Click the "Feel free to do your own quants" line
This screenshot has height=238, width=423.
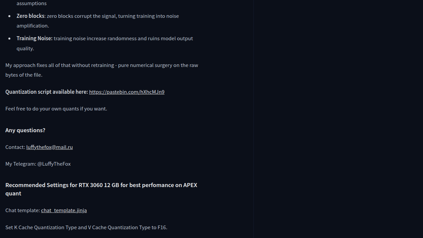tap(56, 109)
